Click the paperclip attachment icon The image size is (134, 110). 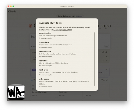click(x=106, y=52)
